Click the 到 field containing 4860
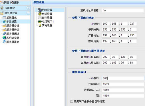The width and height of the screenshot is (145, 106). (123, 95)
